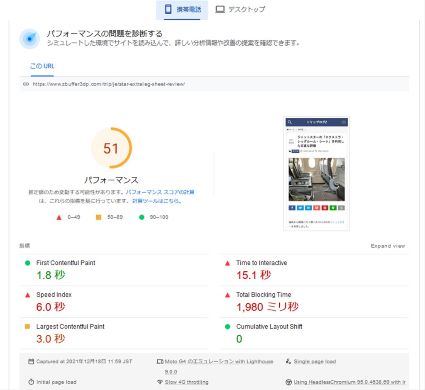This screenshot has width=425, height=390.
Task: Click the Using HeadlessChromium 95.0.4638.69 text
Action: click(x=349, y=382)
